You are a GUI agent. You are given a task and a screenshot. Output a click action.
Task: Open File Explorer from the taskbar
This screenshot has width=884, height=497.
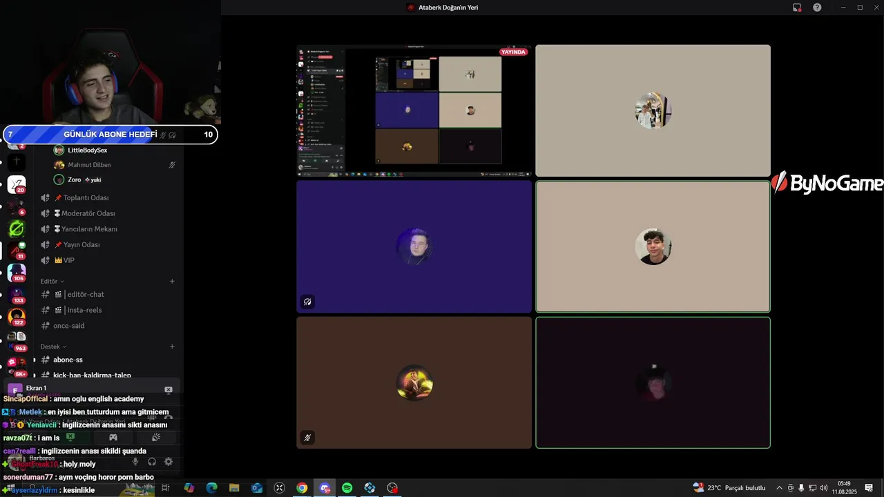pos(234,488)
